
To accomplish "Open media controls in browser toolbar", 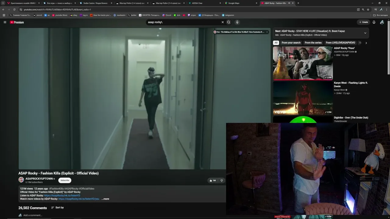I will (376, 9).
